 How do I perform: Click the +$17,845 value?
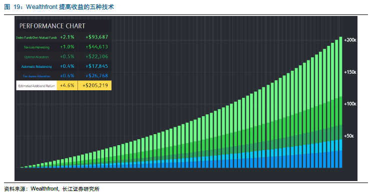pos(96,66)
